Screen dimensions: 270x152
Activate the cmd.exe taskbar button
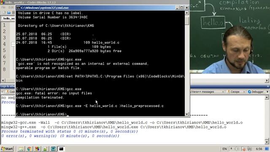click(61, 149)
